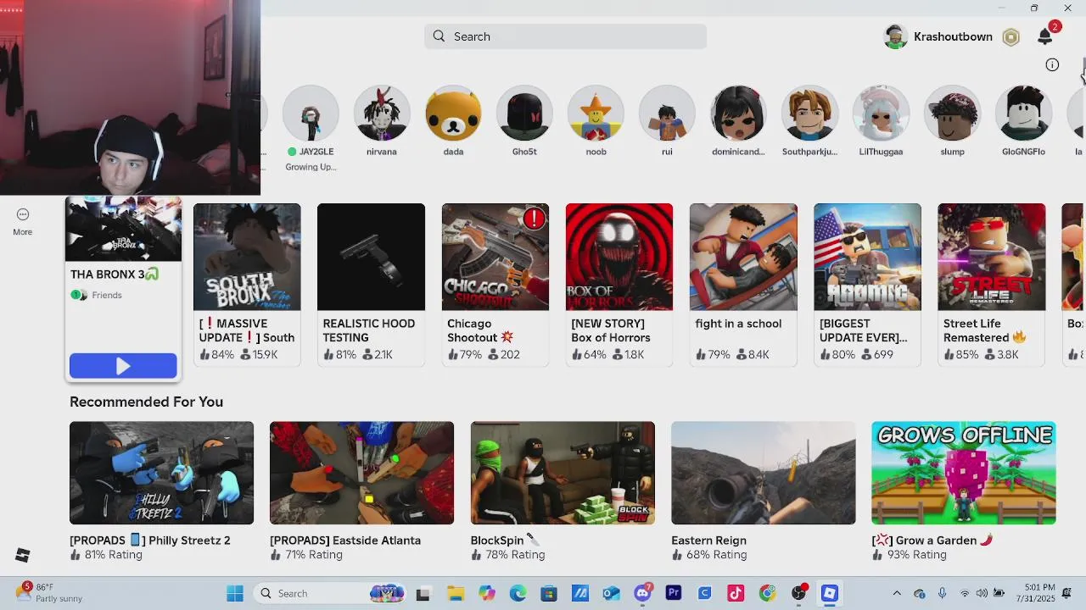Click Recommended For You heading
Screen dimensions: 1086x610
(146, 402)
